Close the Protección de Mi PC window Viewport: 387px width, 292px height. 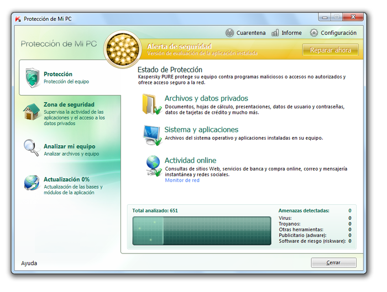353,17
